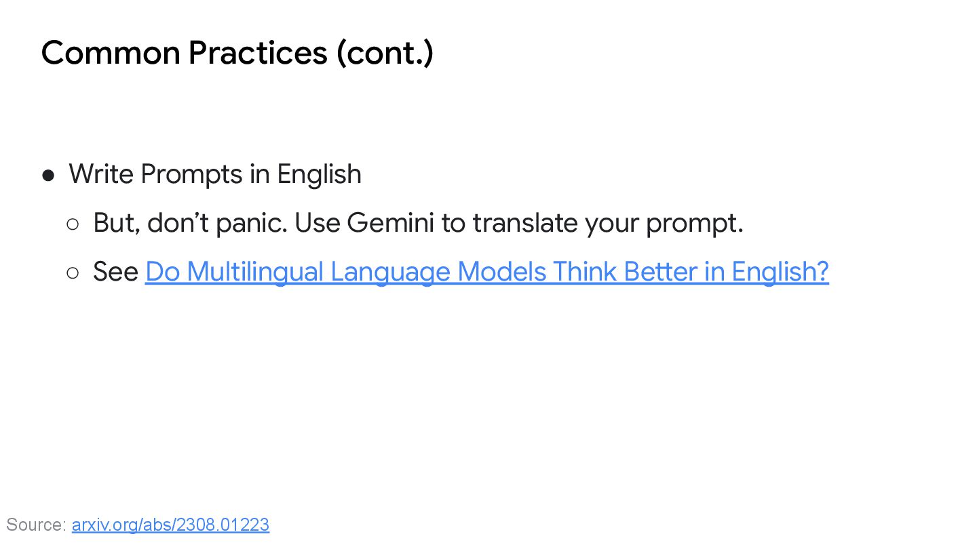The image size is (977, 549).
Task: Click English? at the end of link
Action: (x=780, y=272)
